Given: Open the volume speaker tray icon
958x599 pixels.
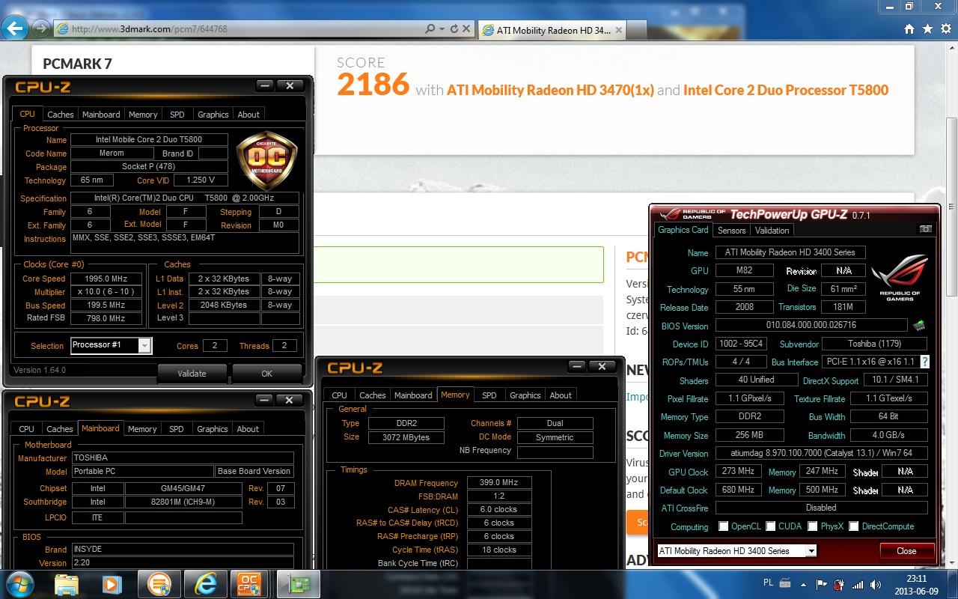Looking at the screenshot, I should (x=875, y=585).
